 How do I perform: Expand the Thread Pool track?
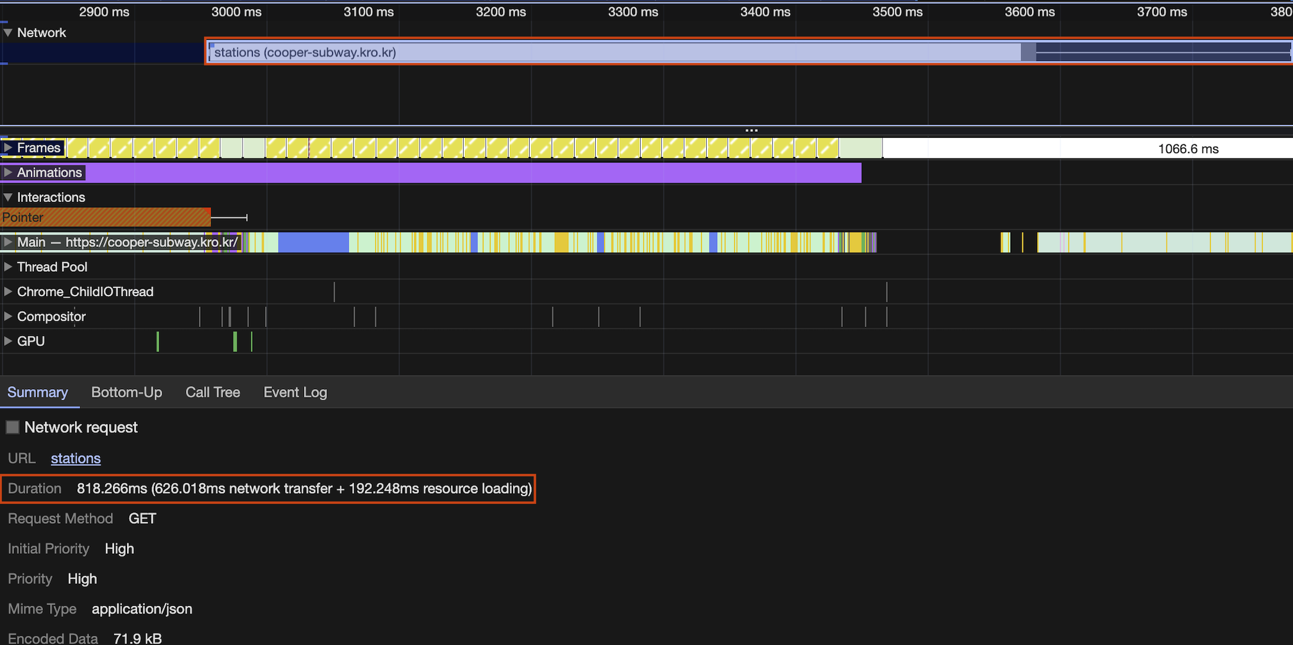pos(8,267)
